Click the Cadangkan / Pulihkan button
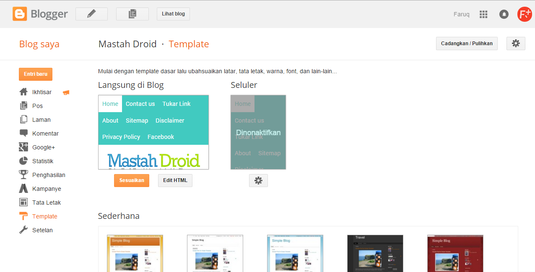Screen dimensions: 535x272 tap(467, 43)
